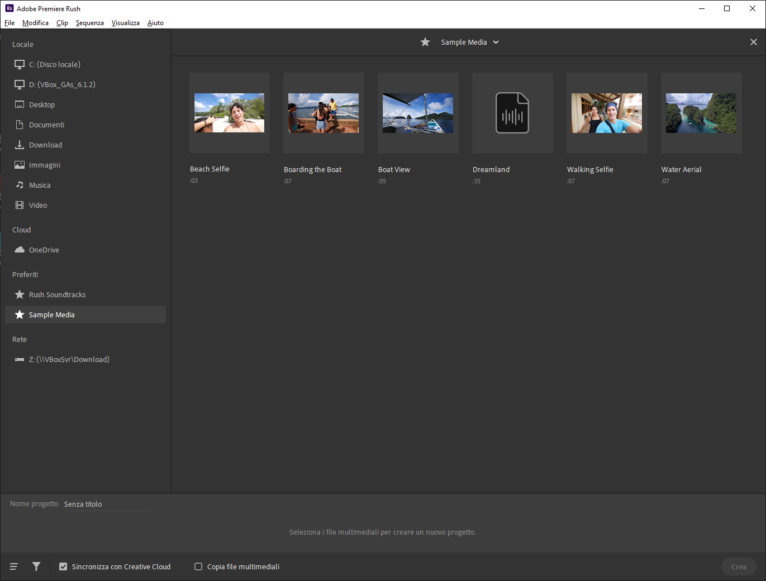Expand the Sample Media location dropdown
Image resolution: width=766 pixels, height=581 pixels.
(x=496, y=42)
